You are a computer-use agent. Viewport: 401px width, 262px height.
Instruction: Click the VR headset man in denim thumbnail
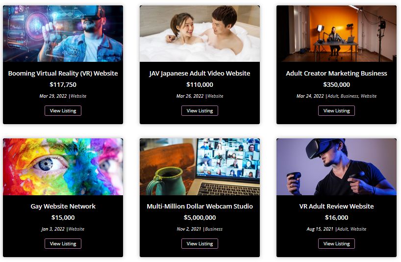click(63, 33)
